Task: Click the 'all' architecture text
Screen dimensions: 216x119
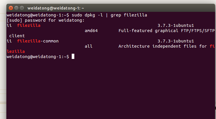Action: [88, 46]
